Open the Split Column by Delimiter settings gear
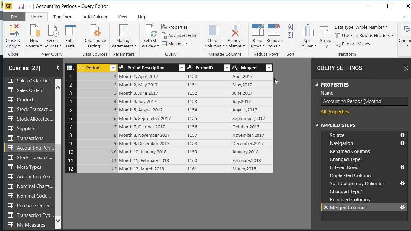Image resolution: width=411 pixels, height=231 pixels. pyautogui.click(x=402, y=183)
